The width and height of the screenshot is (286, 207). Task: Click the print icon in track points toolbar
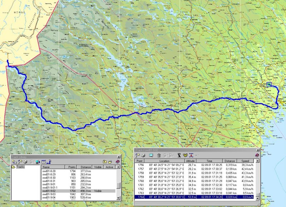[x=143, y=155]
